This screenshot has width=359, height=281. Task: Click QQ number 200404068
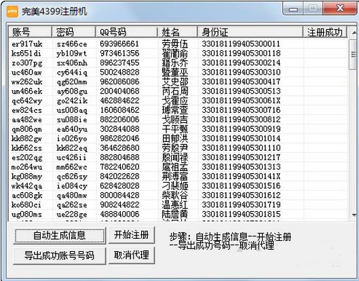(x=119, y=91)
